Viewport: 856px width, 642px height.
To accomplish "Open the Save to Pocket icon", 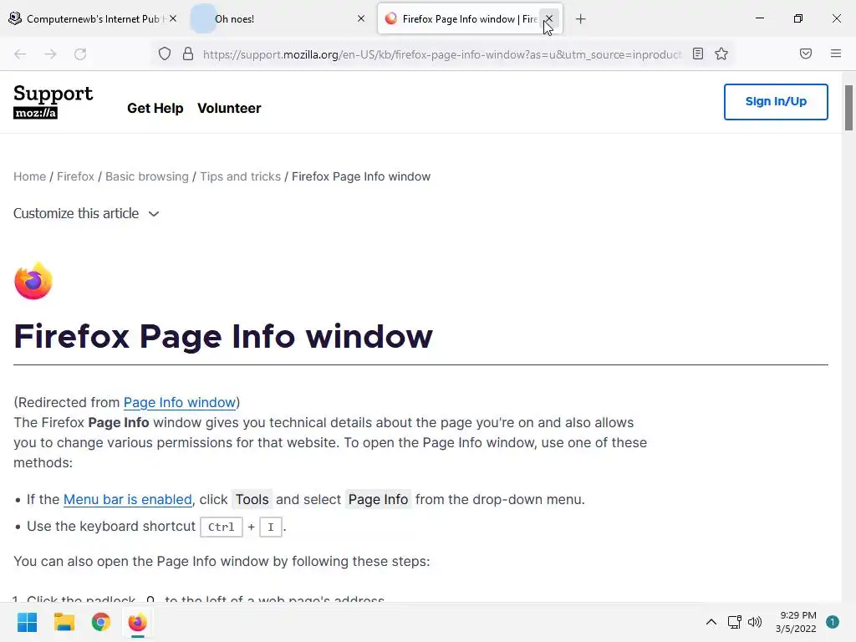I will tap(806, 53).
